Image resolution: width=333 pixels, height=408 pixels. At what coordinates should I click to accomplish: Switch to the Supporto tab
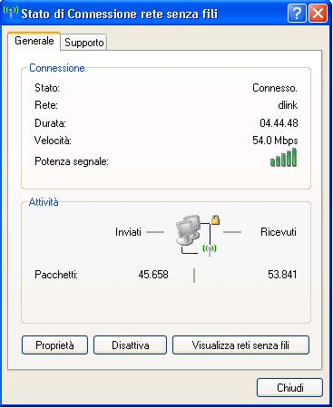pos(84,43)
